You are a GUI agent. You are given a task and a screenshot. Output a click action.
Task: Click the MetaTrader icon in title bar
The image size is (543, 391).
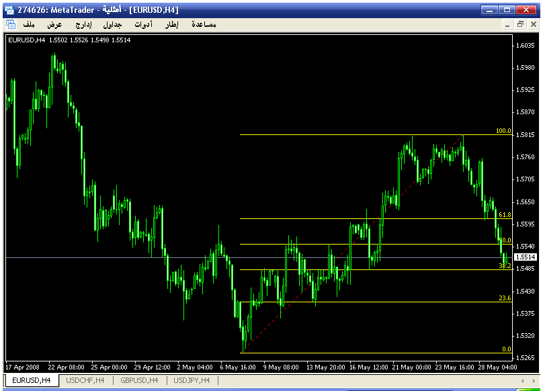9,10
